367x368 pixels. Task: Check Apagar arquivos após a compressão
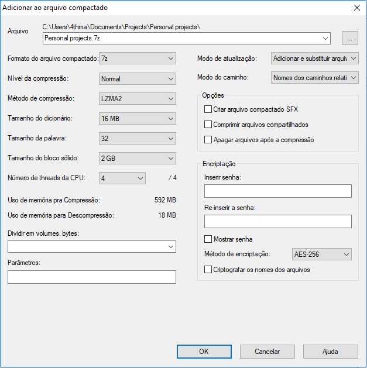[208, 140]
